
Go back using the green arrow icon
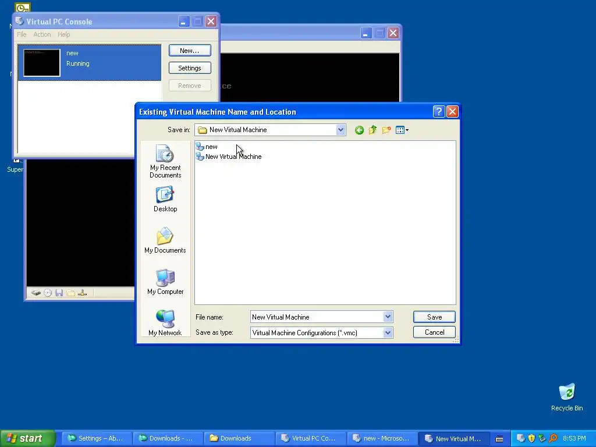pos(359,130)
